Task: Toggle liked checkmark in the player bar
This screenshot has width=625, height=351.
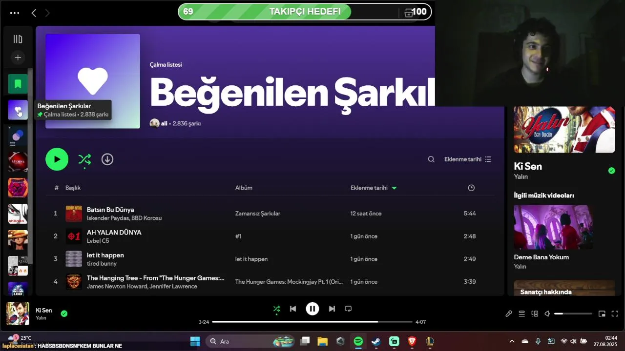Action: point(64,313)
